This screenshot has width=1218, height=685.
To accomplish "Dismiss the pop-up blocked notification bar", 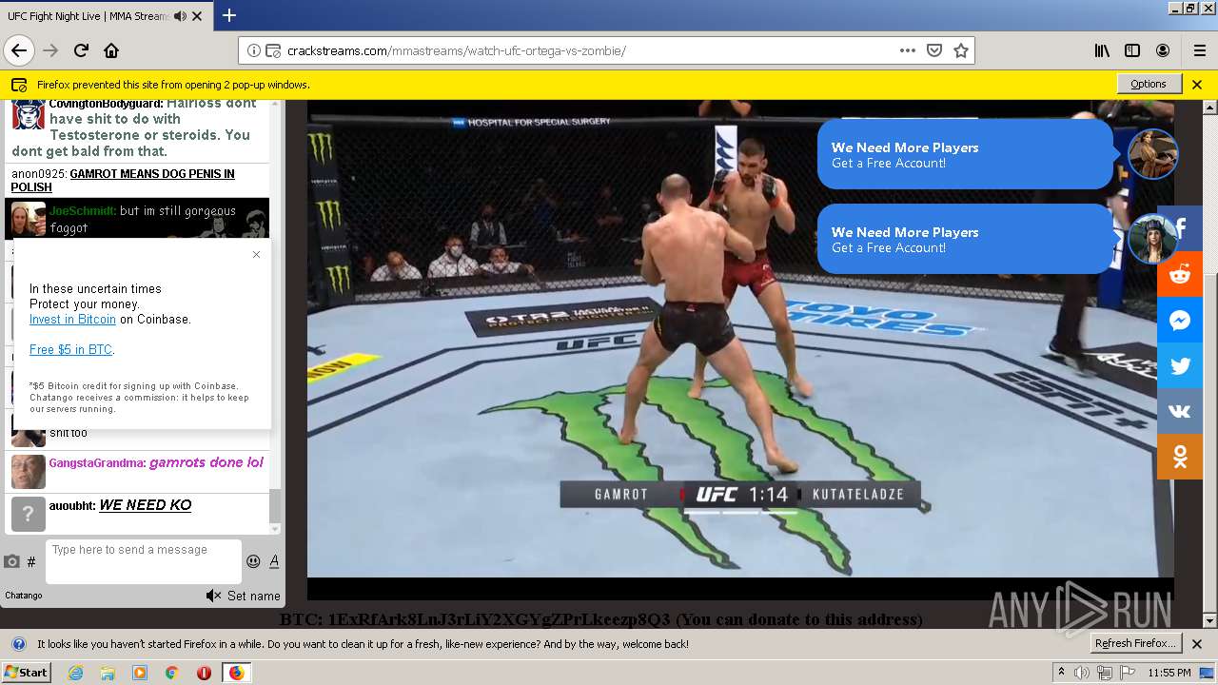I will (x=1197, y=84).
